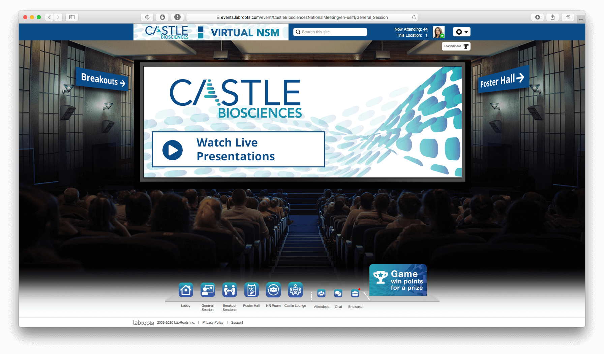The image size is (604, 354).
Task: Click the exclamation mark extension icon
Action: pos(178,17)
